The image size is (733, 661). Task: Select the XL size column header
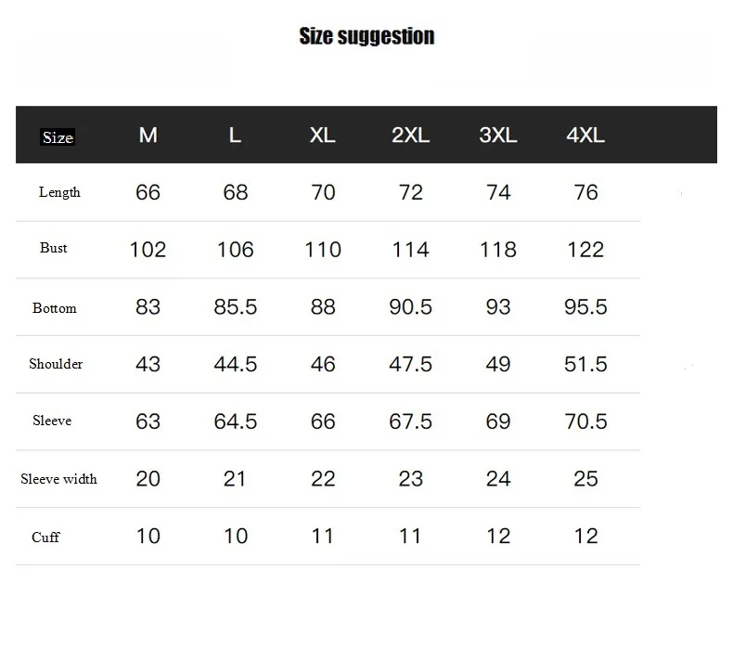[322, 136]
